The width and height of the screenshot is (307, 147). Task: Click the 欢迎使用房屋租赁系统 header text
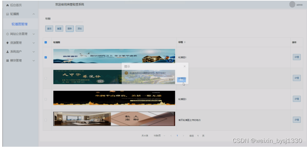pos(70,4)
